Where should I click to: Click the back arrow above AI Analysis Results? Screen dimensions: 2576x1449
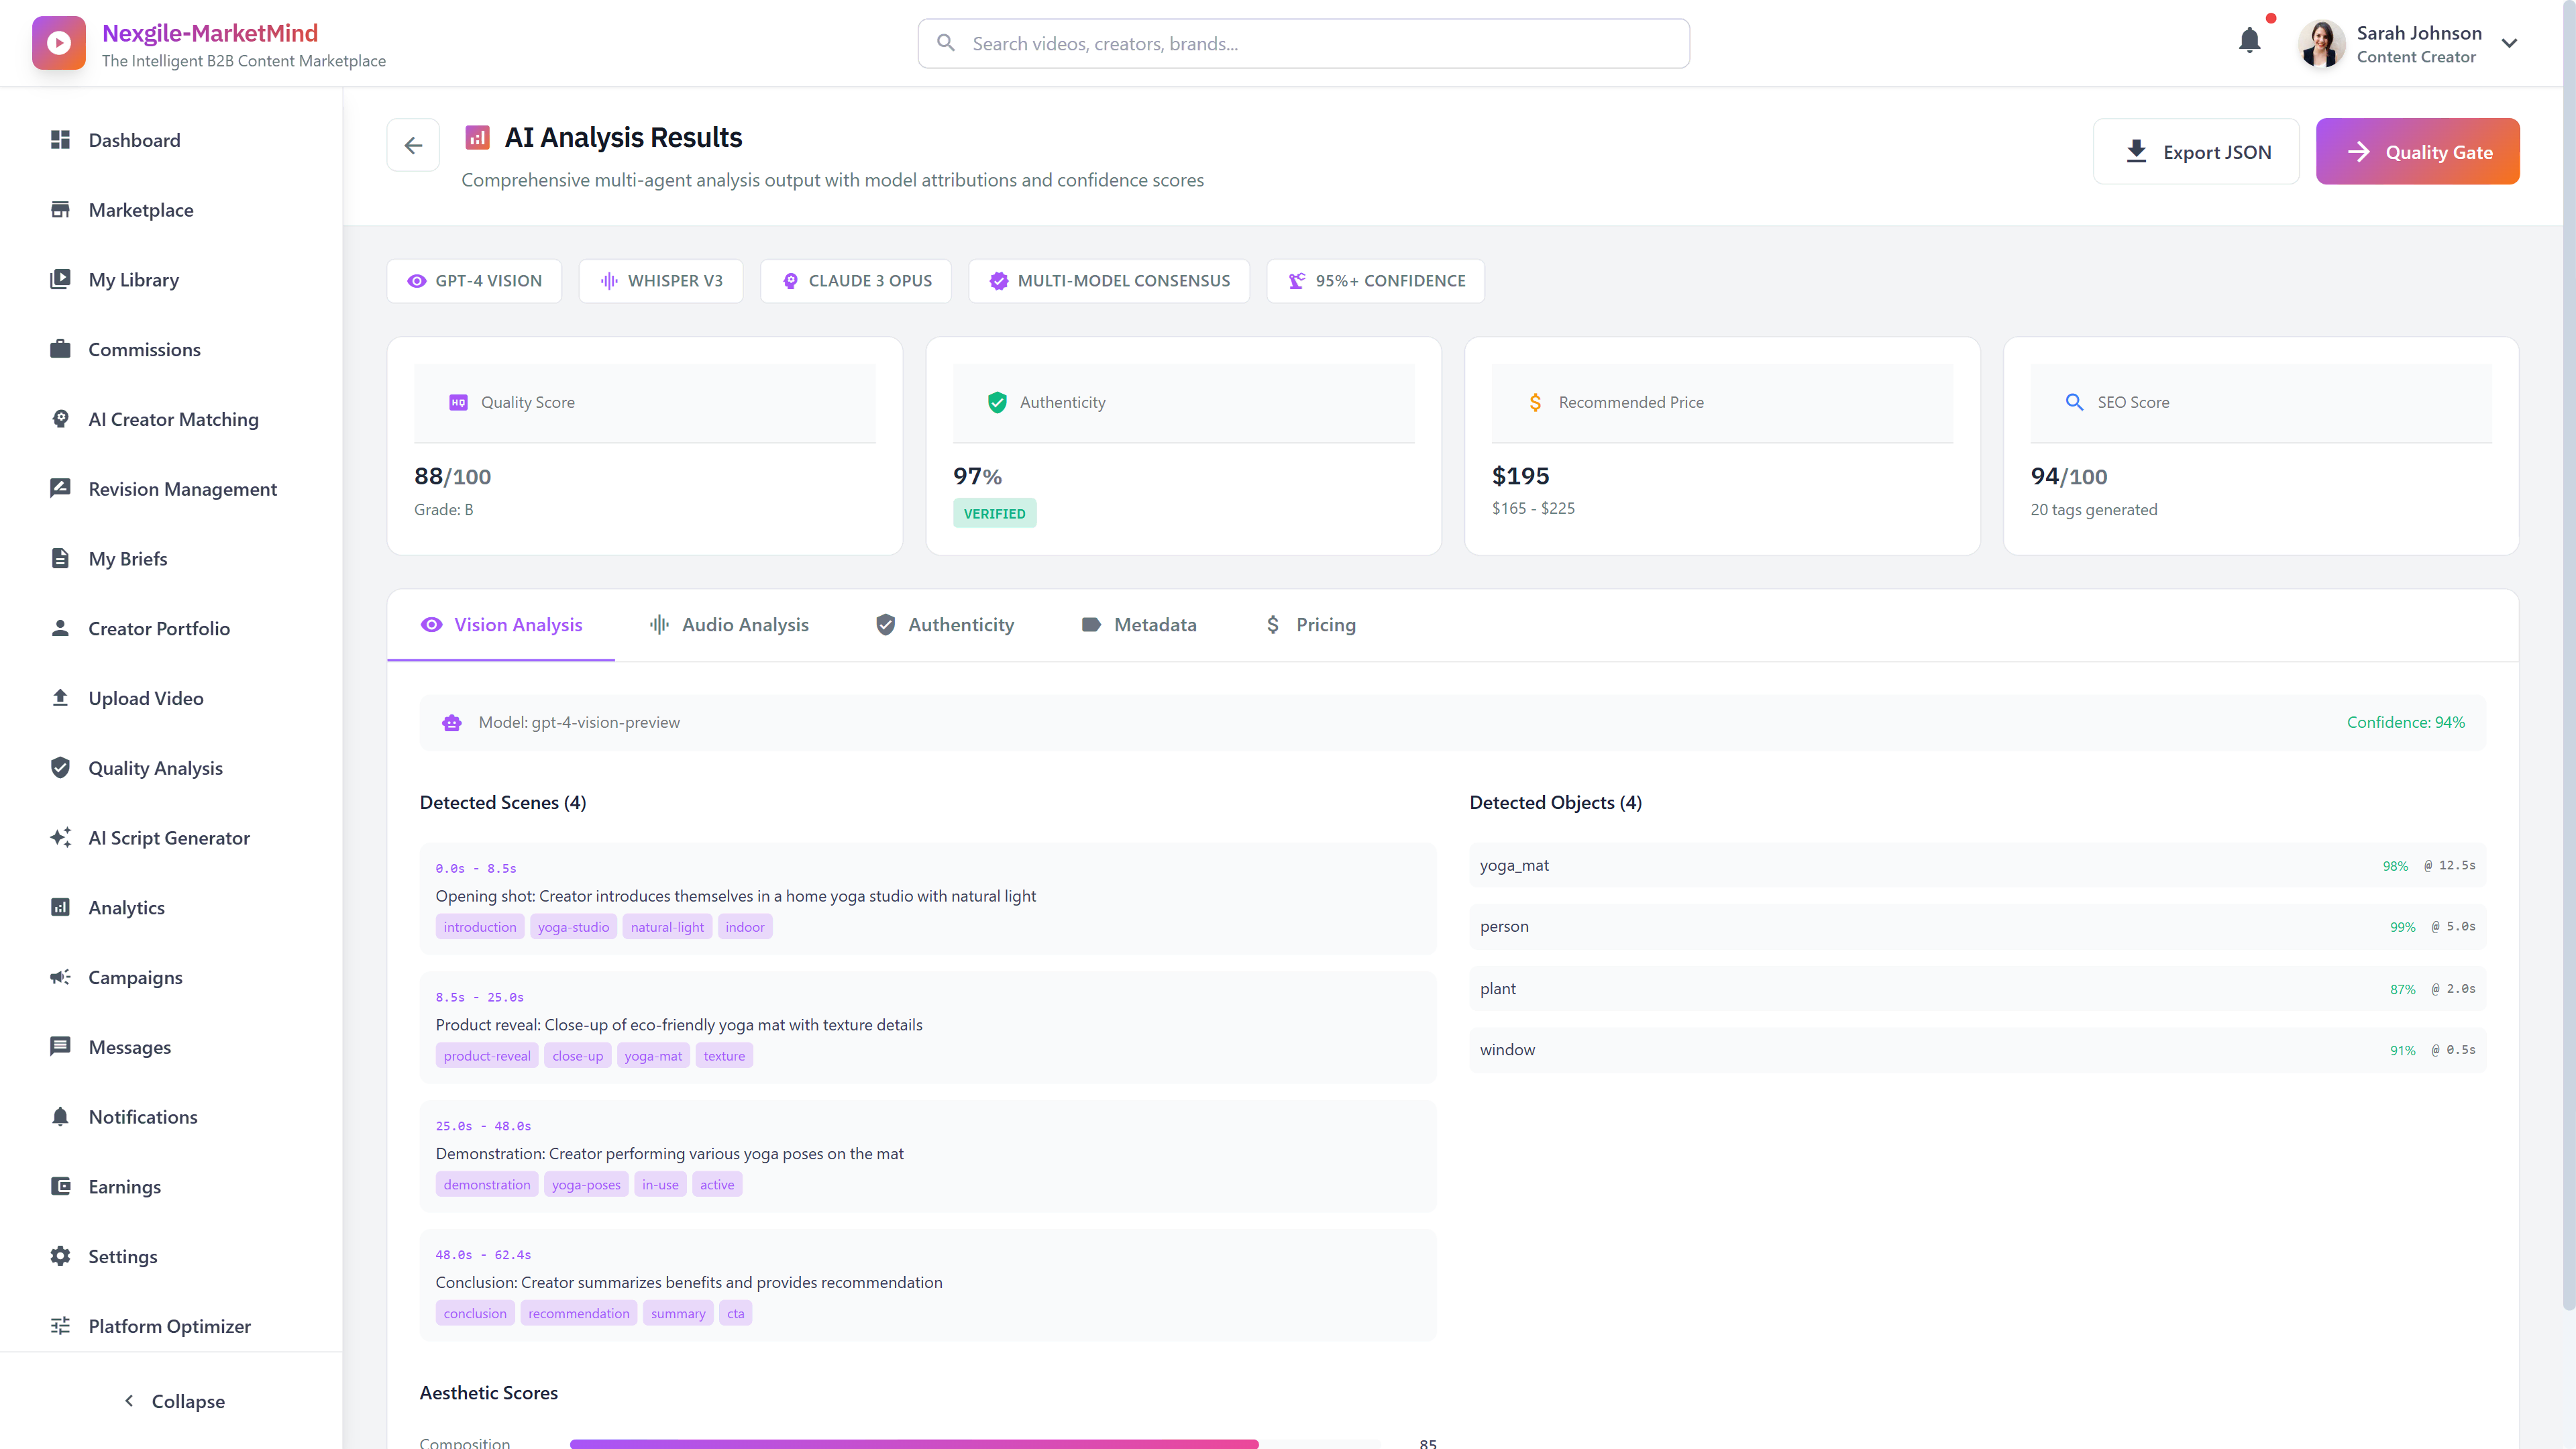click(x=413, y=145)
